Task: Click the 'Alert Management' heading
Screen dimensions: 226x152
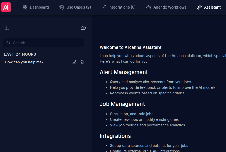Action: pyautogui.click(x=124, y=72)
